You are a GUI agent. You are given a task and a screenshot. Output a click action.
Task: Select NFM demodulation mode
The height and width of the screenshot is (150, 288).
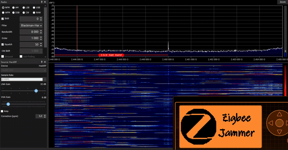pos(3,8)
